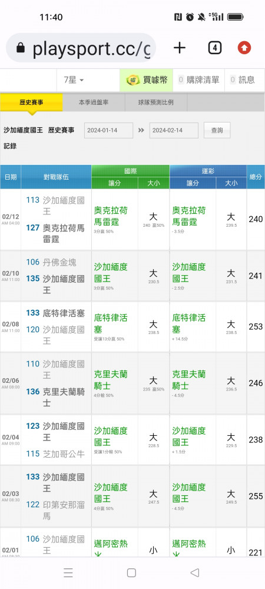Tap the Android home square button
The height and width of the screenshot is (589, 265).
131,573
